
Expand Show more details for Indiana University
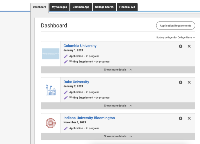click(x=118, y=136)
